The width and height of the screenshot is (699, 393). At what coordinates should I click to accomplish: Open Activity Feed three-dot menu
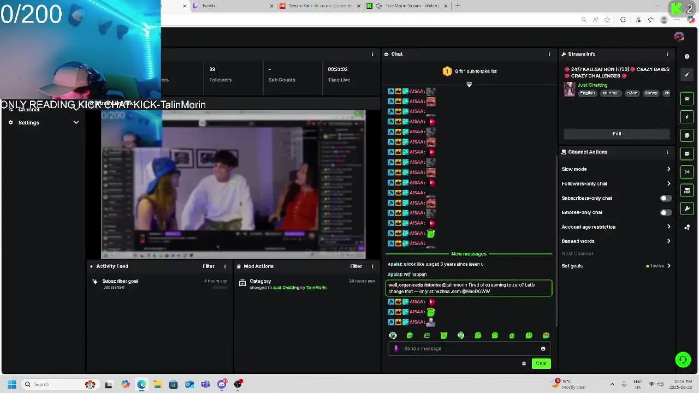click(x=225, y=266)
